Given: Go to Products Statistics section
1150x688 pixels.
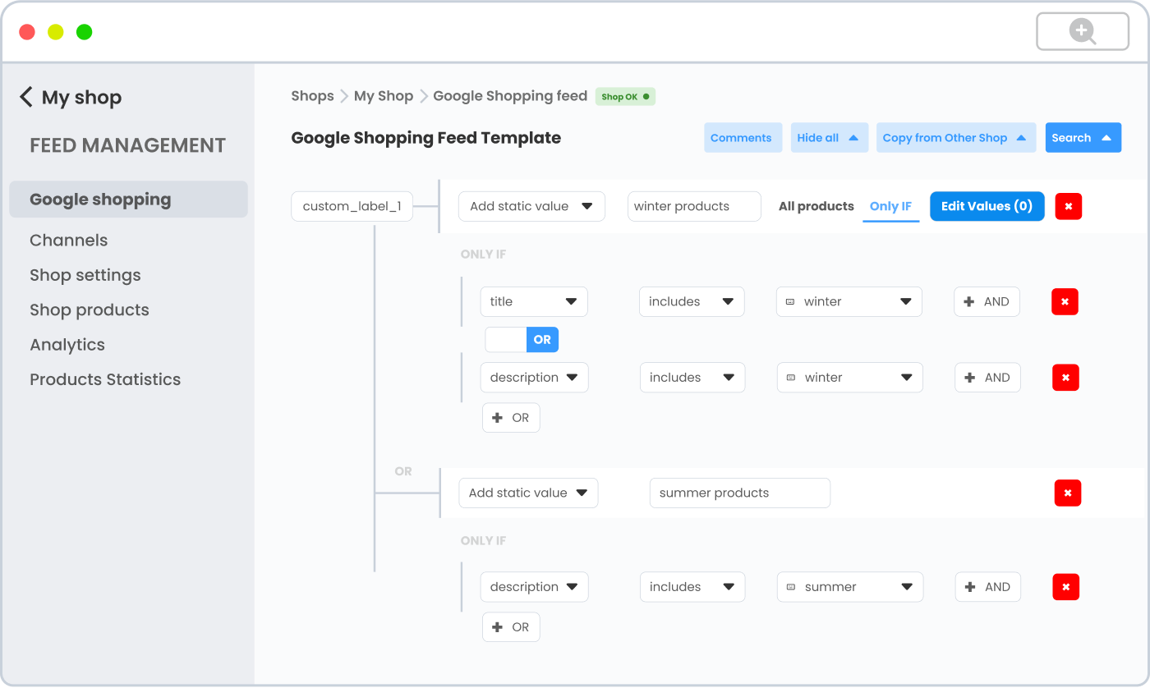Looking at the screenshot, I should tap(105, 379).
